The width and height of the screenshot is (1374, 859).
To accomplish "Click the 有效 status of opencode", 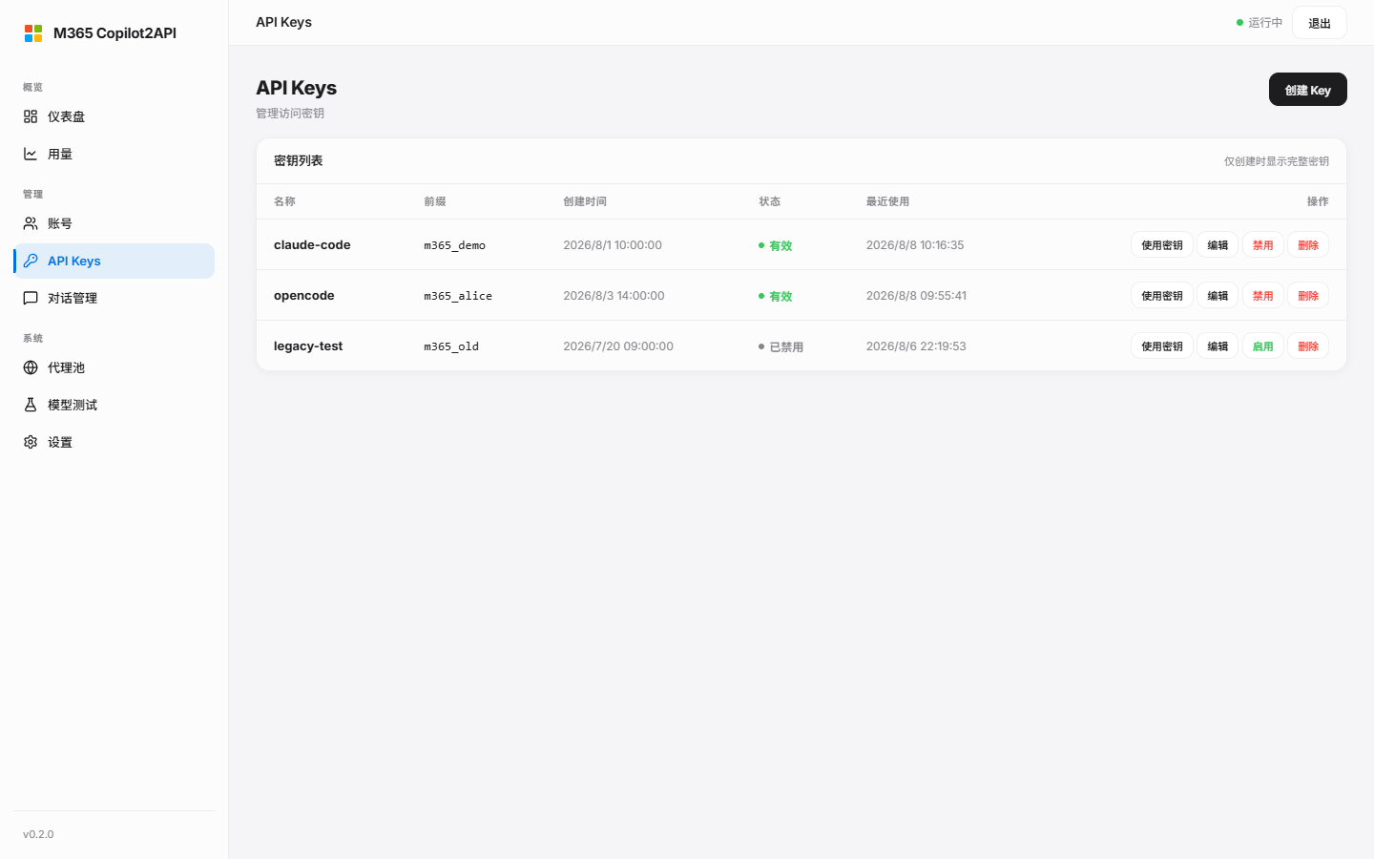I will point(776,296).
